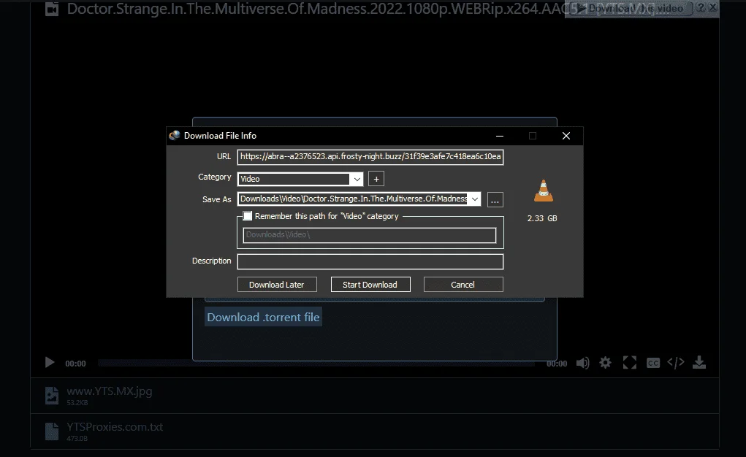
Task: Toggle fullscreen in video player
Action: coord(629,363)
